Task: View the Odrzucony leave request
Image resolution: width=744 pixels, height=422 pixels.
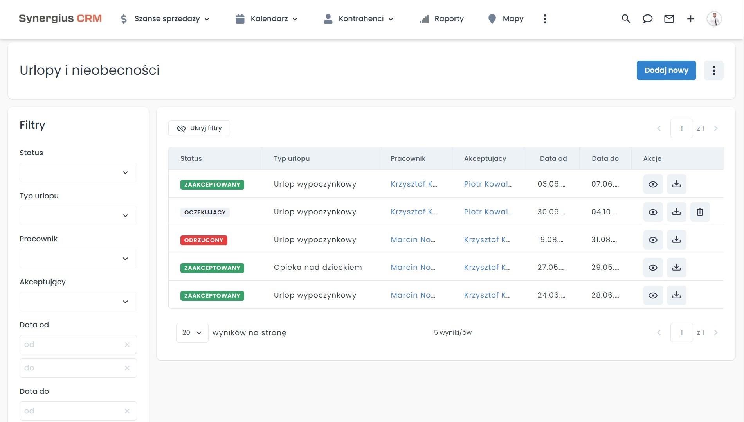Action: point(653,240)
